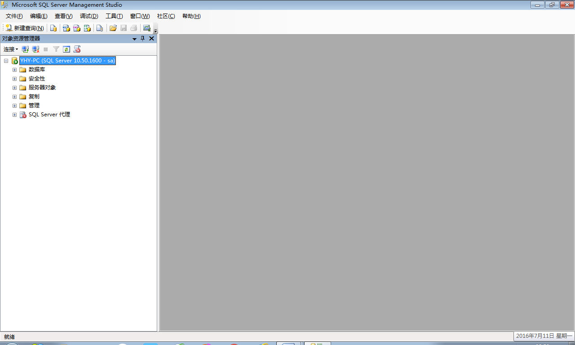575x345 pixels.
Task: Create an Analysis Services MDX query
Action: (66, 28)
